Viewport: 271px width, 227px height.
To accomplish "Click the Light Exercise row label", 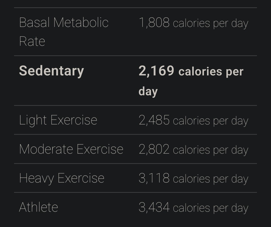I will point(58,120).
